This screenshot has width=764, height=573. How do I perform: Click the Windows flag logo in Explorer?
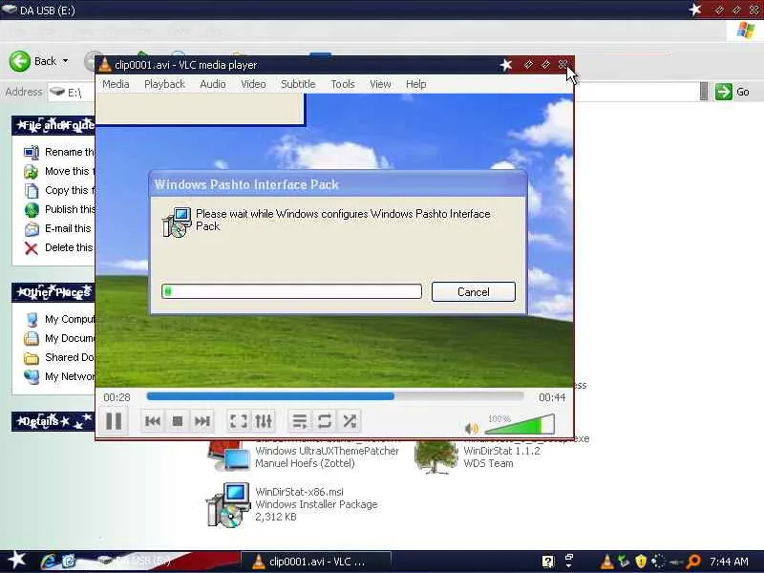point(745,31)
